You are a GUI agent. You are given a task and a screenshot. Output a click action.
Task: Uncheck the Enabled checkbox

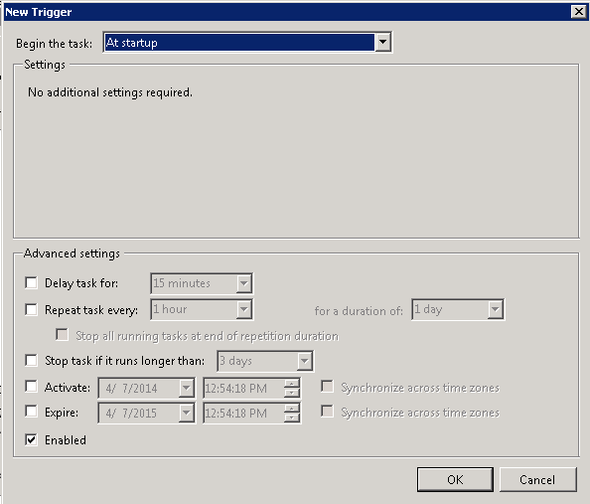[31, 439]
